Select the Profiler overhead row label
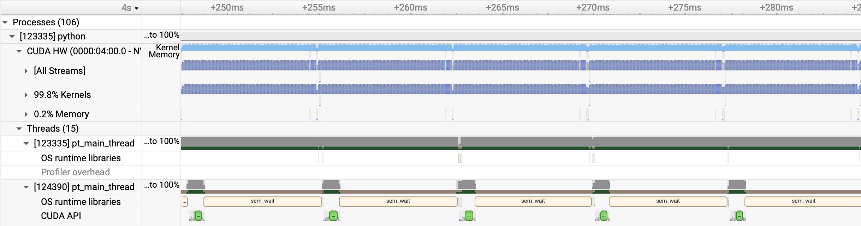This screenshot has width=861, height=226. (75, 172)
